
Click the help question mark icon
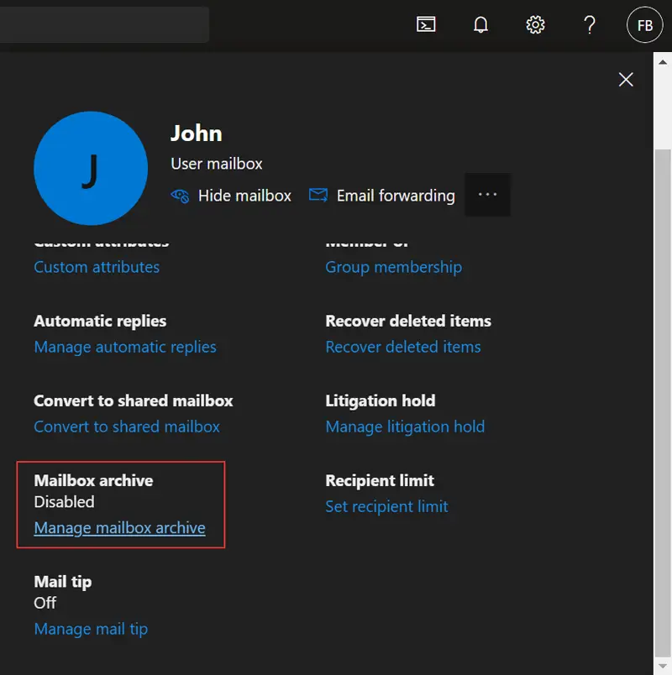pos(590,25)
